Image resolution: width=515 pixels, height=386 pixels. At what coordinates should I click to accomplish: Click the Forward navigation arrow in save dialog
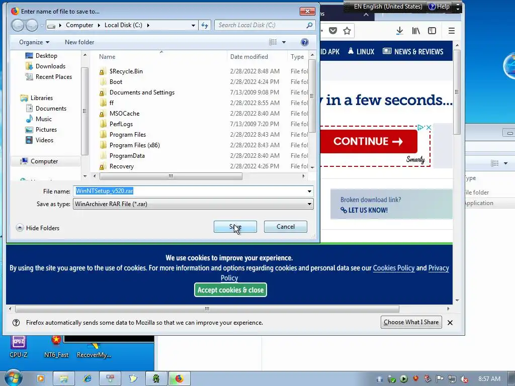[x=32, y=25]
